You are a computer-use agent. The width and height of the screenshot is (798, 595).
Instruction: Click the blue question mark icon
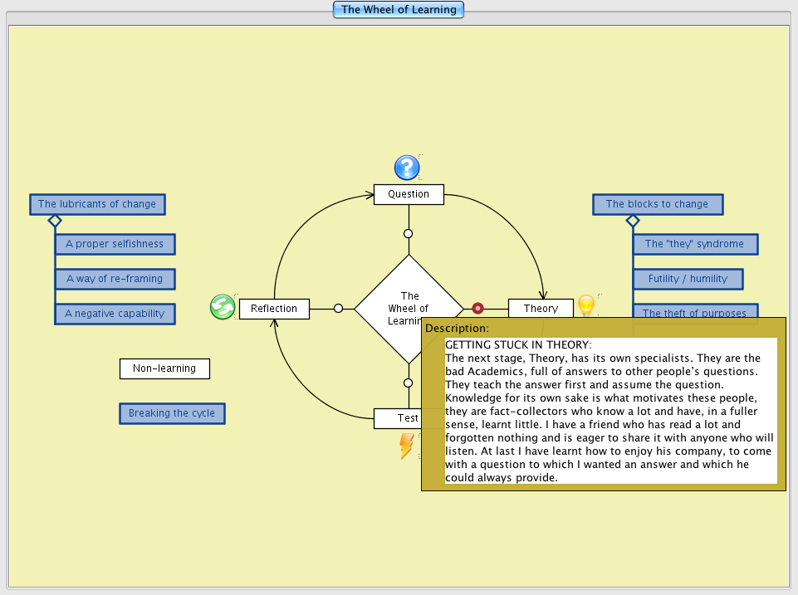(x=406, y=168)
